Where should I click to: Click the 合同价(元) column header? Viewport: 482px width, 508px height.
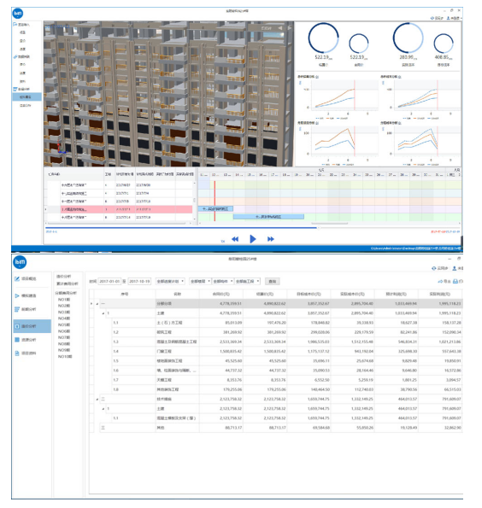point(220,294)
